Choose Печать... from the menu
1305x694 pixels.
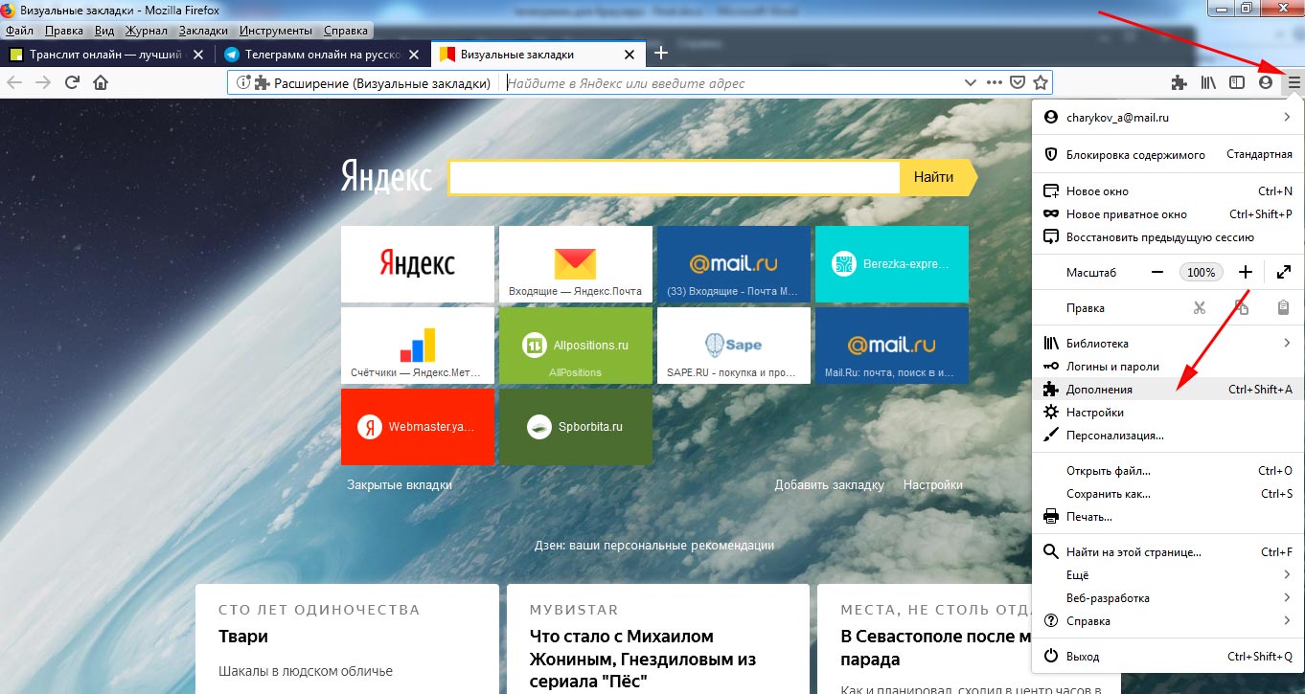pyautogui.click(x=1166, y=517)
